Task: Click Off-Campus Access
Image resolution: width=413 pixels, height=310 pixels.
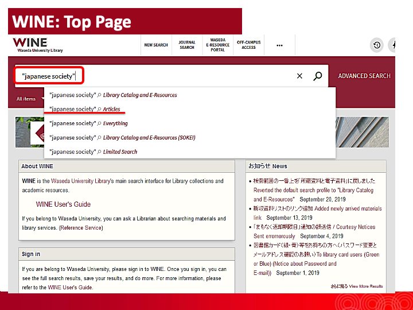Action: [x=248, y=45]
